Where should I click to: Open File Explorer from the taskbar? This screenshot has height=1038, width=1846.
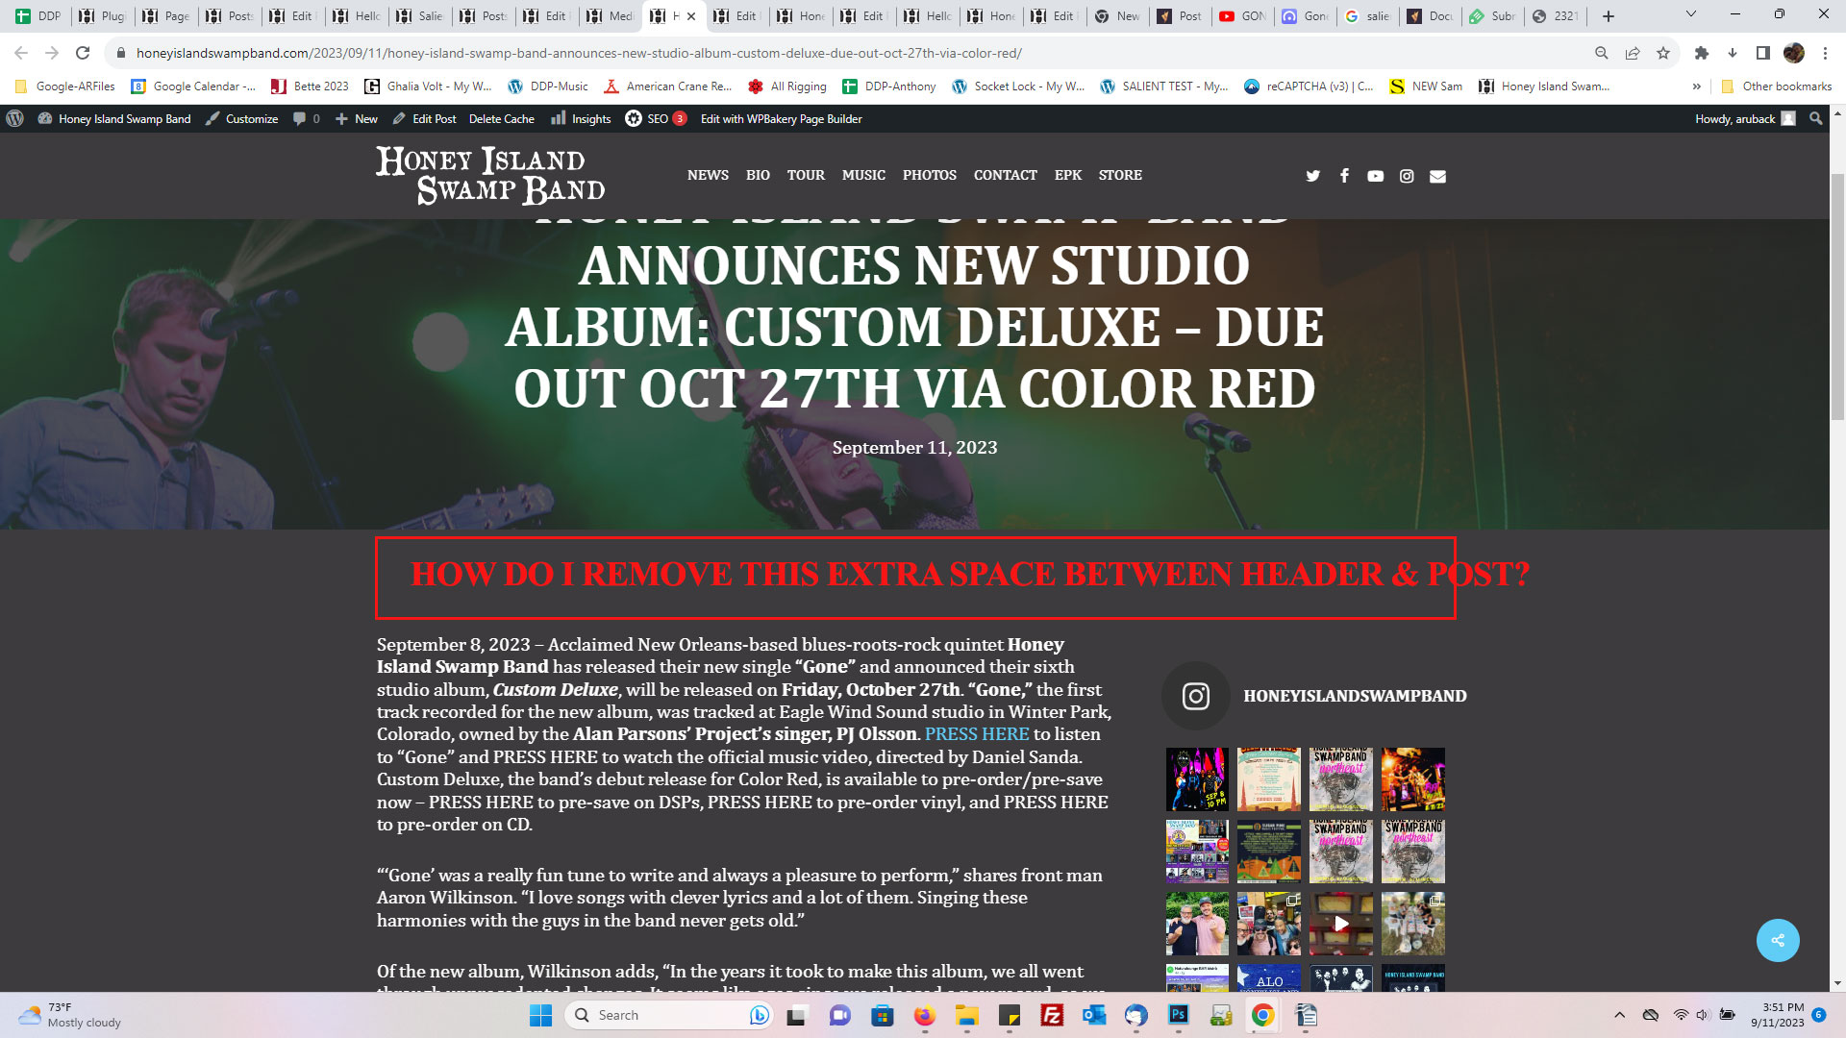coord(966,1015)
